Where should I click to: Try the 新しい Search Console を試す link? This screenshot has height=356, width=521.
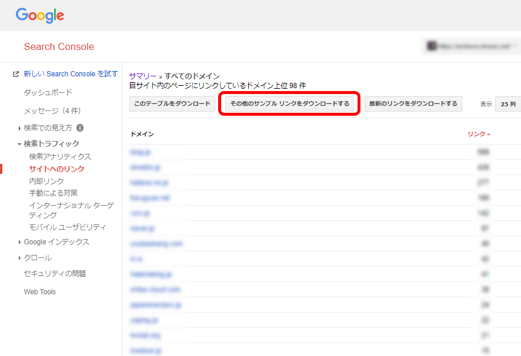coord(71,73)
